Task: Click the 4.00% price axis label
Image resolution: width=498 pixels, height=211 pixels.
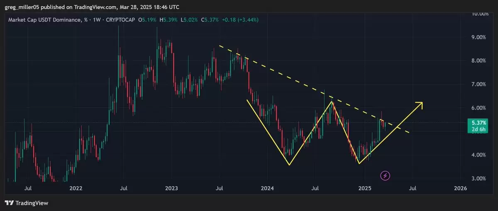Action: coord(478,155)
